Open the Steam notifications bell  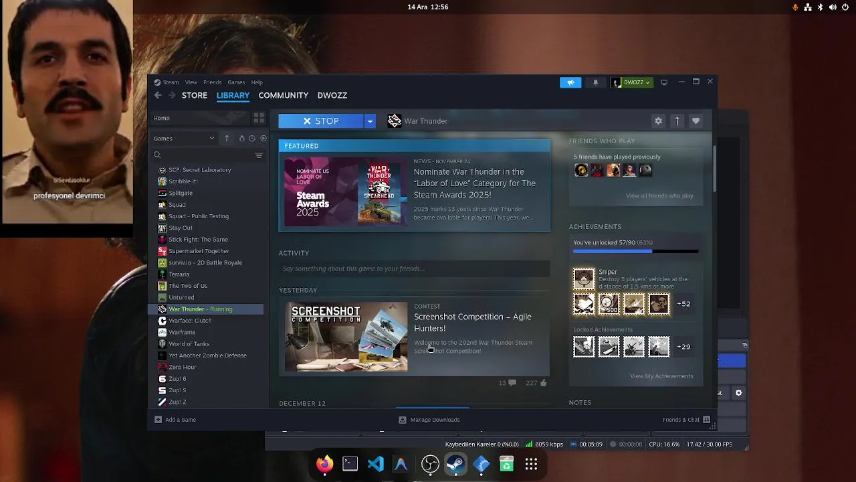(595, 82)
